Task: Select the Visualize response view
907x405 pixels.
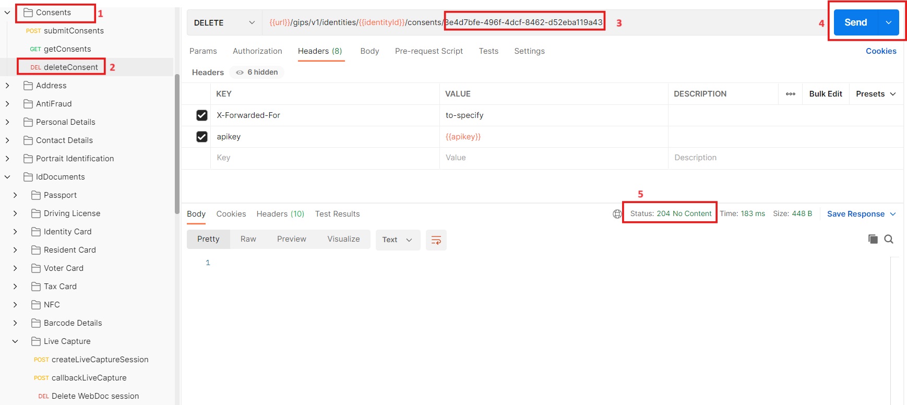Action: pyautogui.click(x=343, y=239)
